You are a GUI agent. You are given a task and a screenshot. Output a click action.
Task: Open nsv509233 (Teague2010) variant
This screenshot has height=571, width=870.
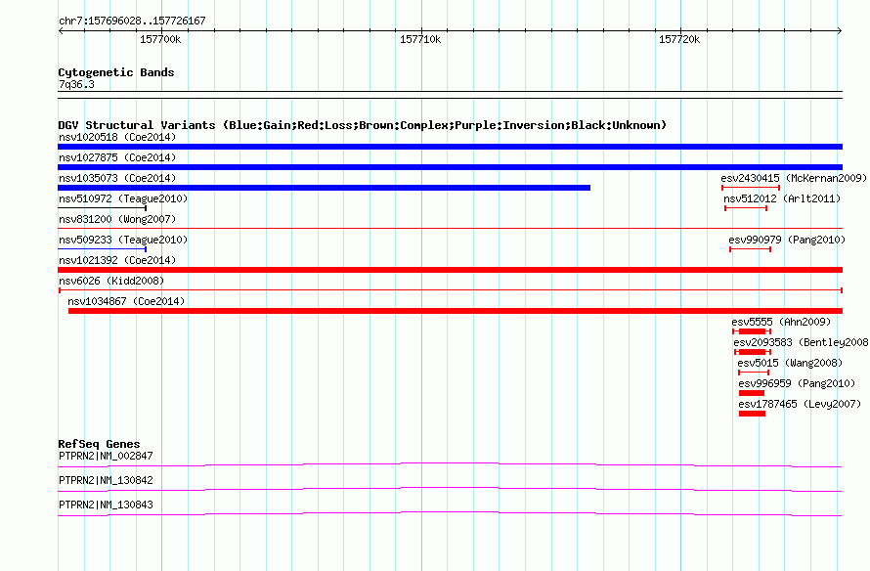[x=123, y=240]
